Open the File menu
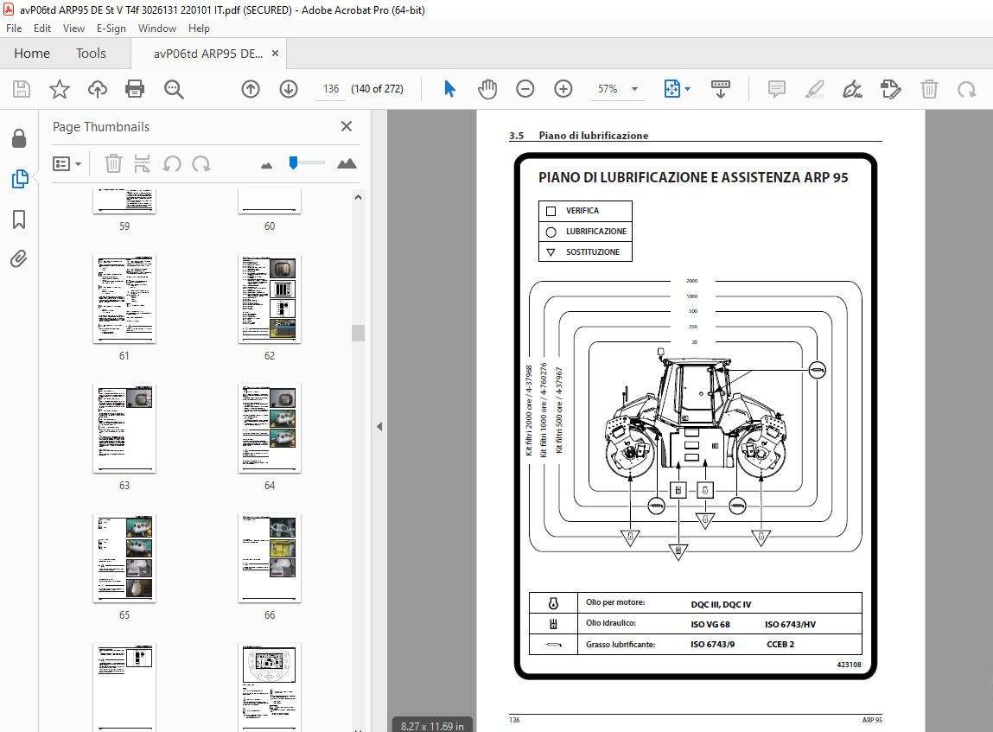This screenshot has height=732, width=993. pyautogui.click(x=14, y=29)
